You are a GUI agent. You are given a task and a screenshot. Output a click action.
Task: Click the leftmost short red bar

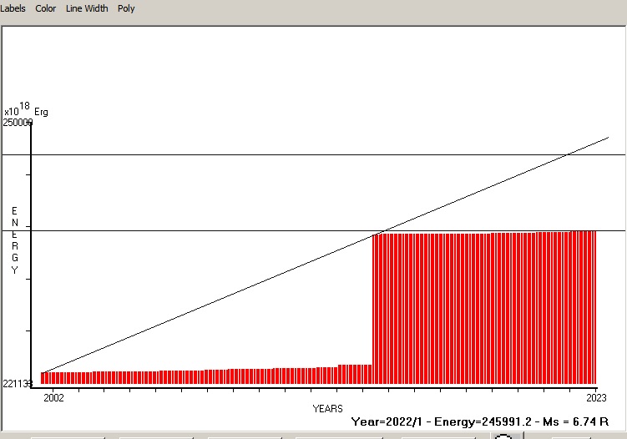[x=43, y=378]
